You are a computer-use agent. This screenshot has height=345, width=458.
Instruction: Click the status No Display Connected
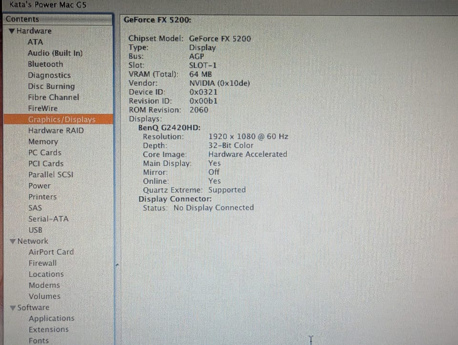coord(214,208)
